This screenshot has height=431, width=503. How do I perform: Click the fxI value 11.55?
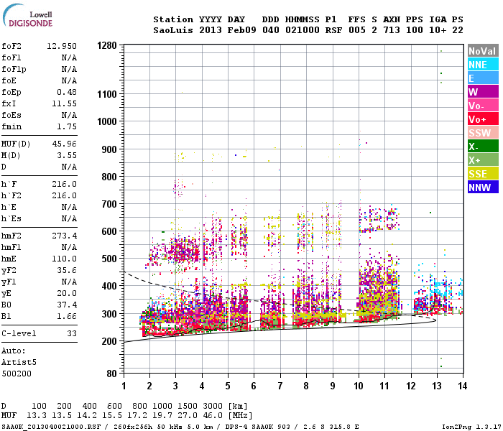coord(65,104)
